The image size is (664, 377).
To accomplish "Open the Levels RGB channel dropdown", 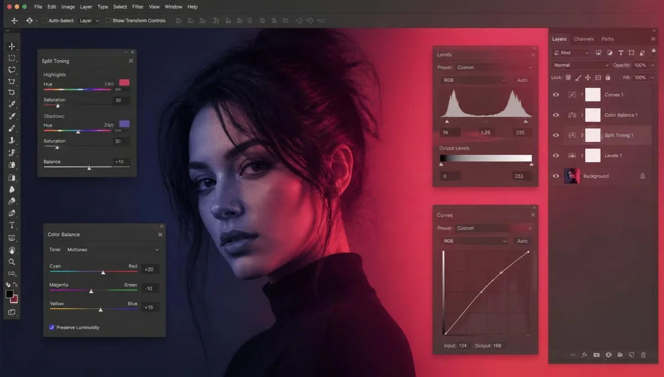I will [473, 80].
